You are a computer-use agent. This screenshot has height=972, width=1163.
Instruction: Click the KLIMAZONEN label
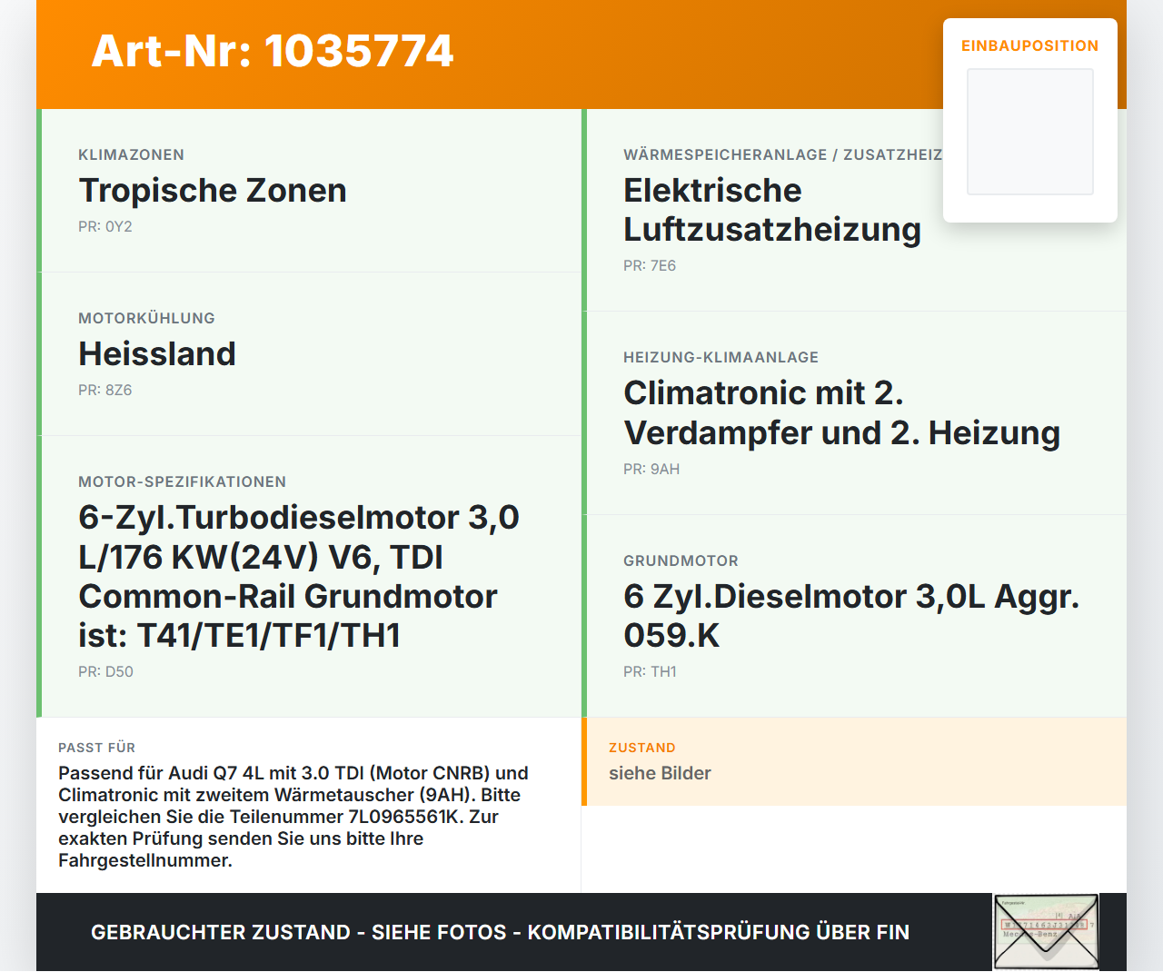point(131,155)
